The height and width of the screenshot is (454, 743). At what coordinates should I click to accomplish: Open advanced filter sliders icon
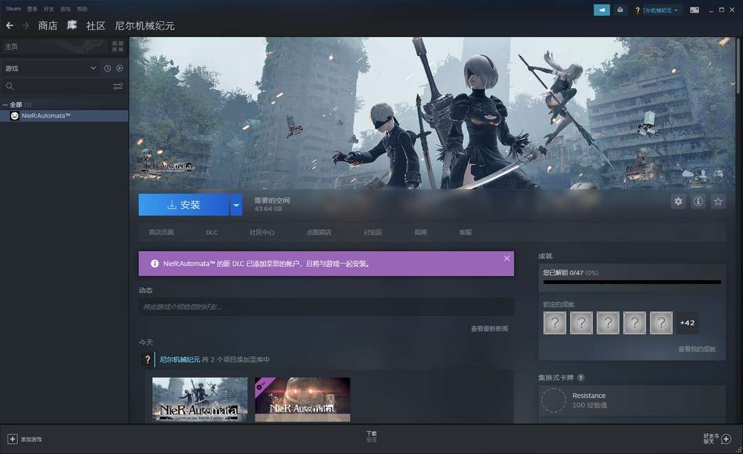point(118,87)
